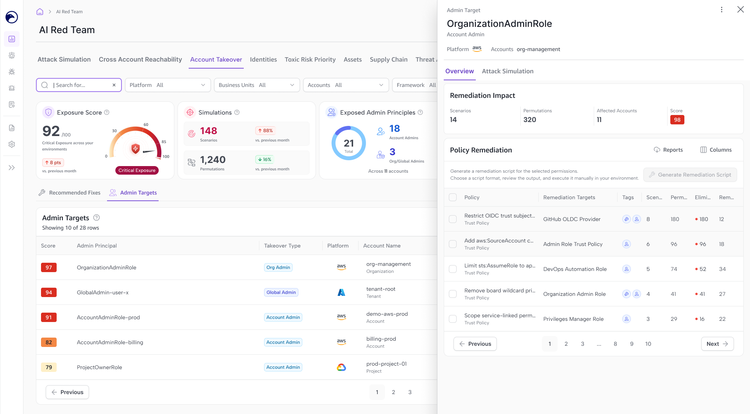Check the Restrict OIDC trust subject policy

coord(453,219)
